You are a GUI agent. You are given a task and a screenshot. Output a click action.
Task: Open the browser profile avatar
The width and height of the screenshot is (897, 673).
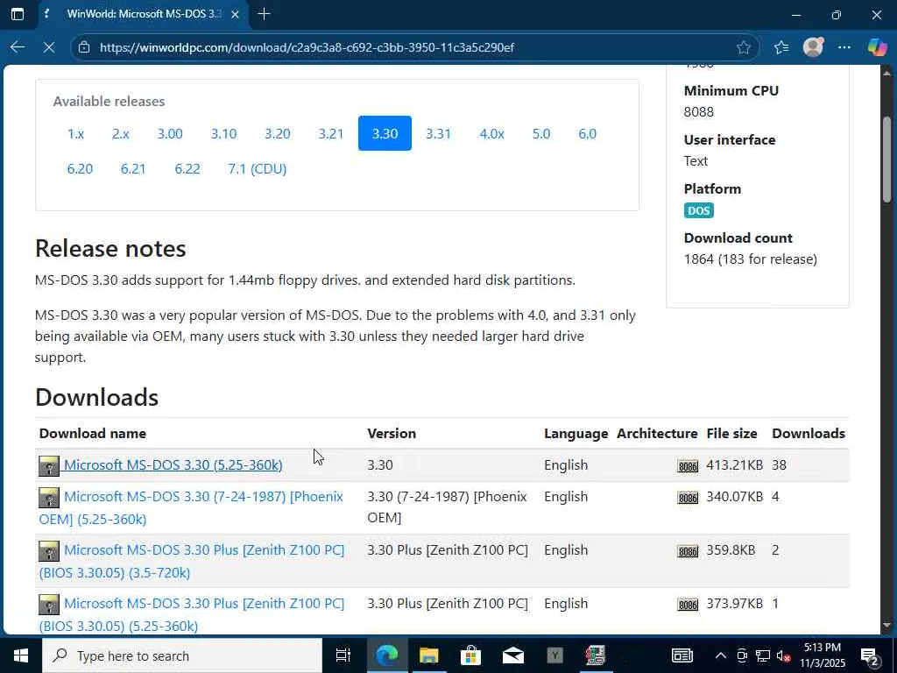(x=813, y=47)
